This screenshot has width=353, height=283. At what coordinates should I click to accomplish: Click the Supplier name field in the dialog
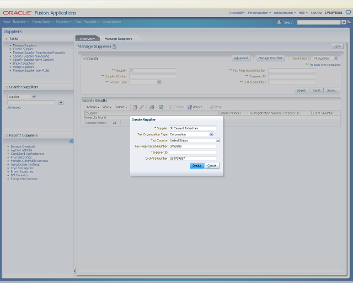(192, 128)
